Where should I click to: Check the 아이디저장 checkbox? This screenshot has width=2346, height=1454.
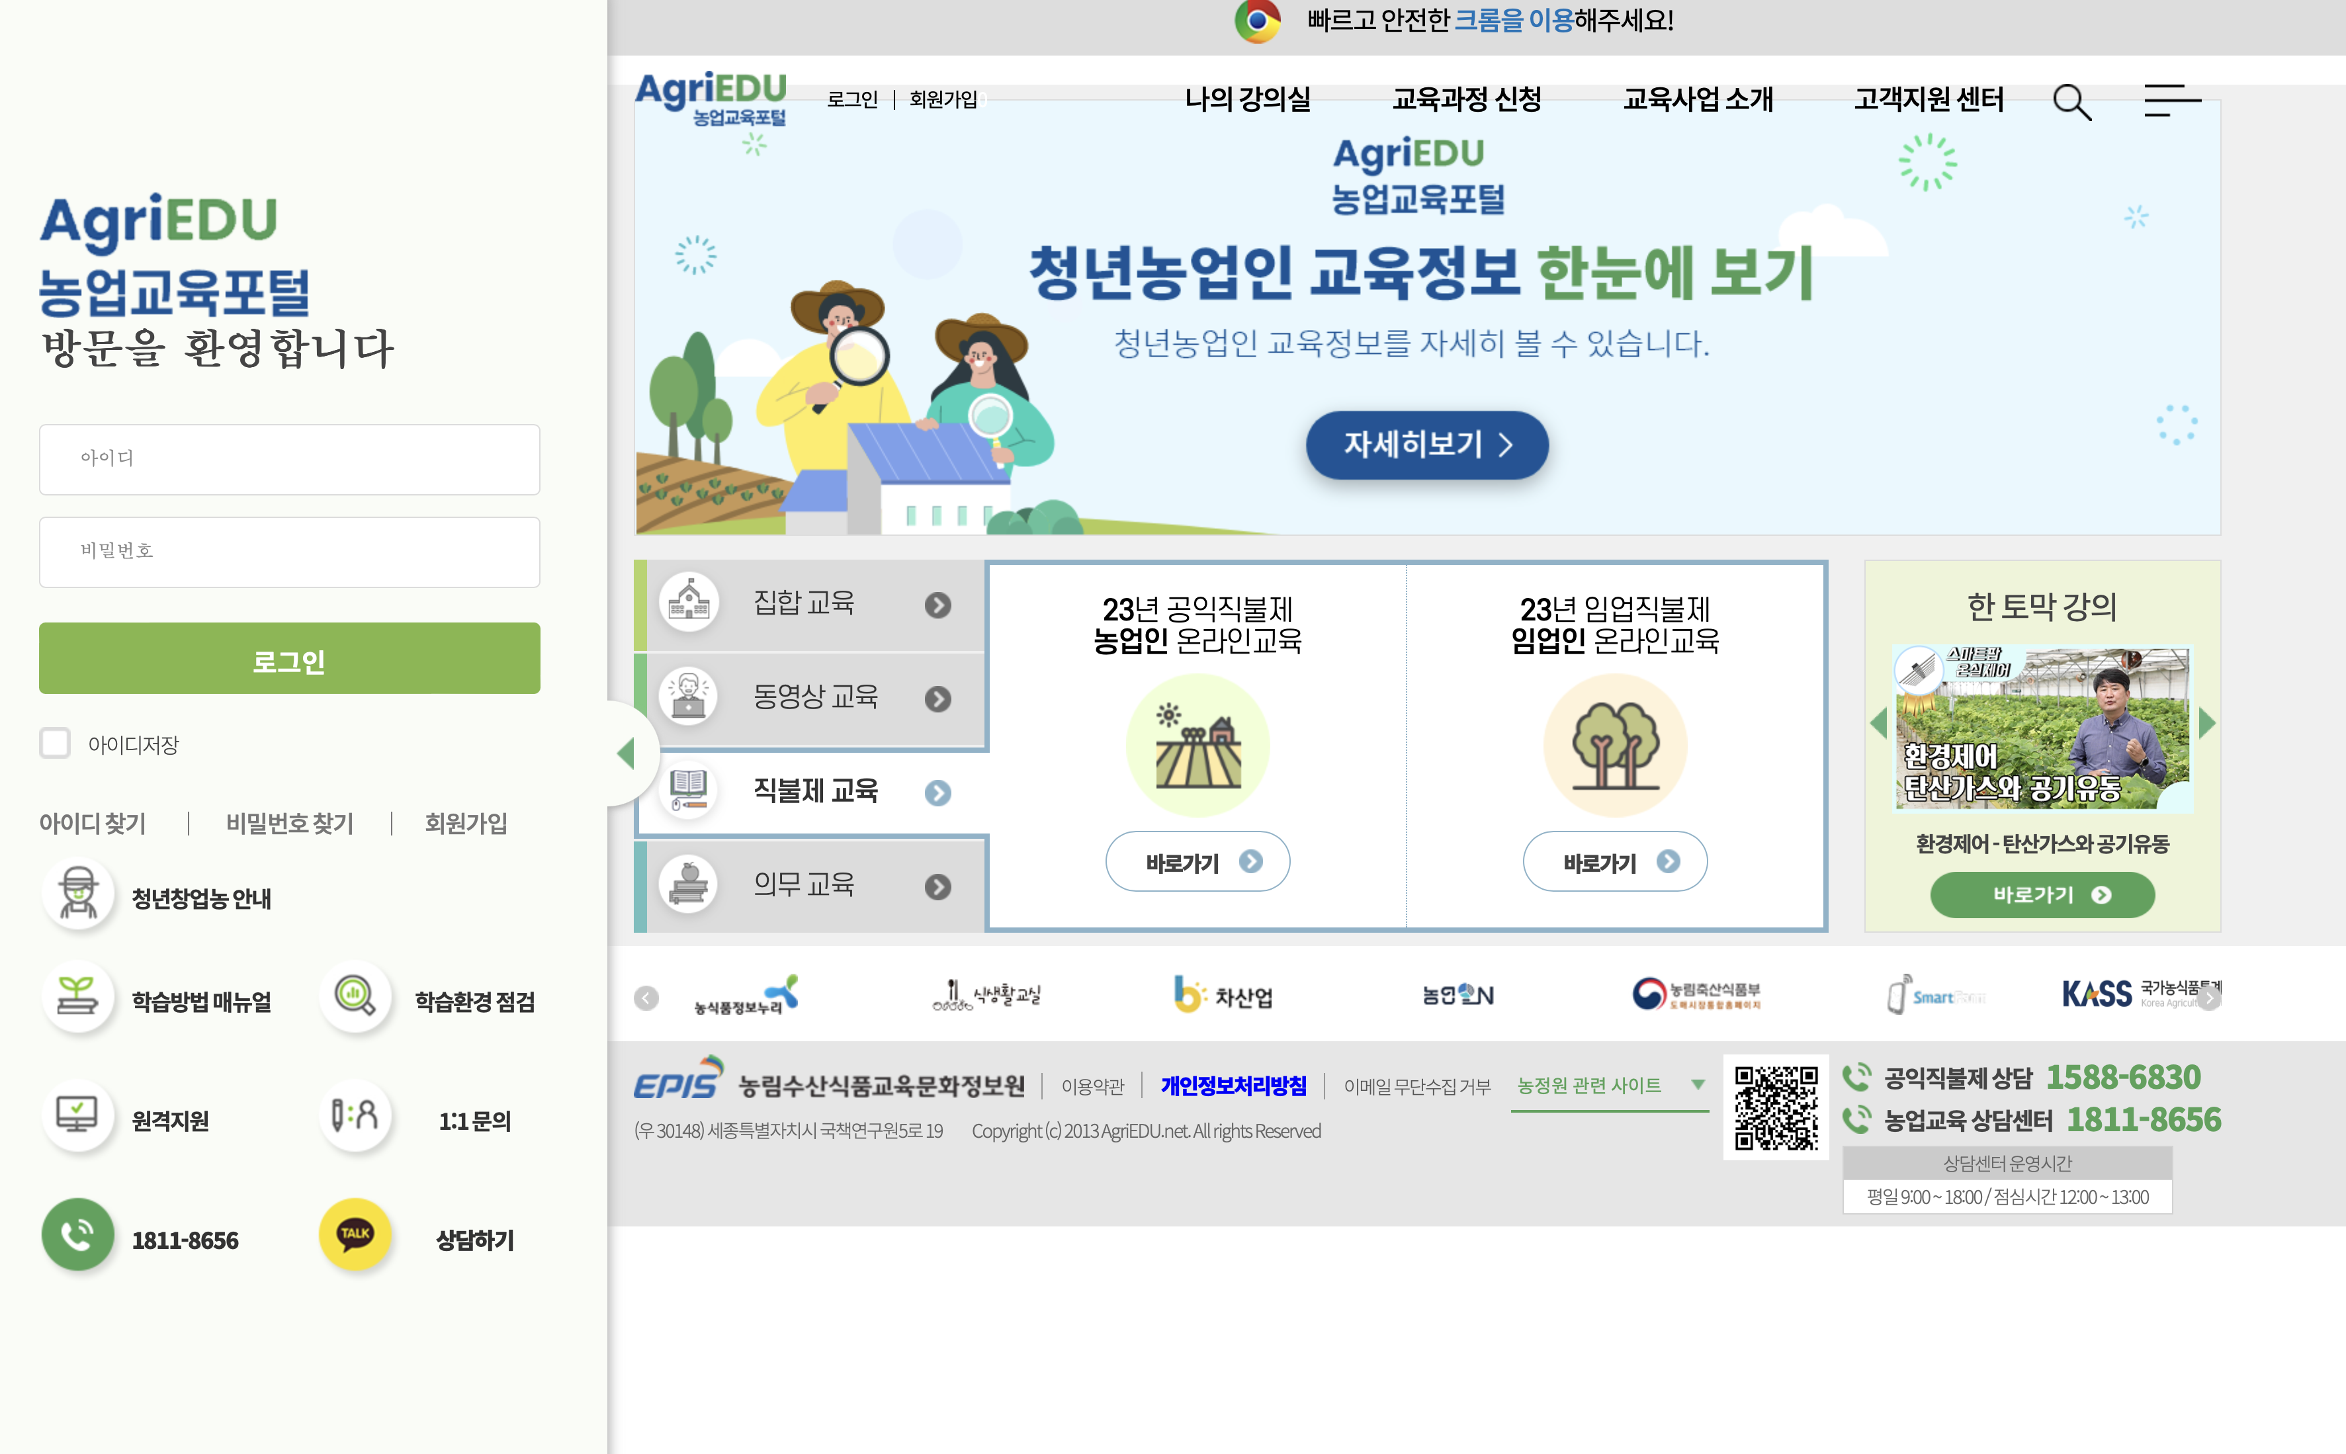pyautogui.click(x=56, y=742)
